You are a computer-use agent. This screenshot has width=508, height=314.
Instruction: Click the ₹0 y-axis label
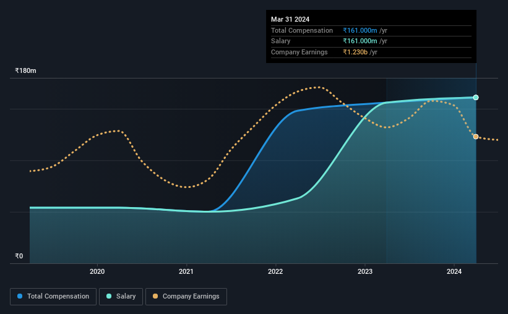coord(19,256)
